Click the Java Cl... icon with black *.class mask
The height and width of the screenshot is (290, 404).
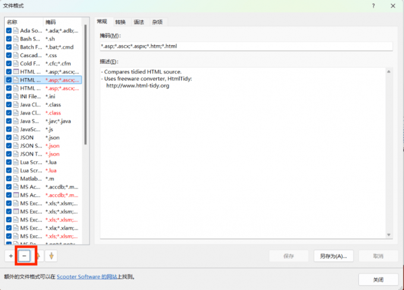pyautogui.click(x=15, y=105)
